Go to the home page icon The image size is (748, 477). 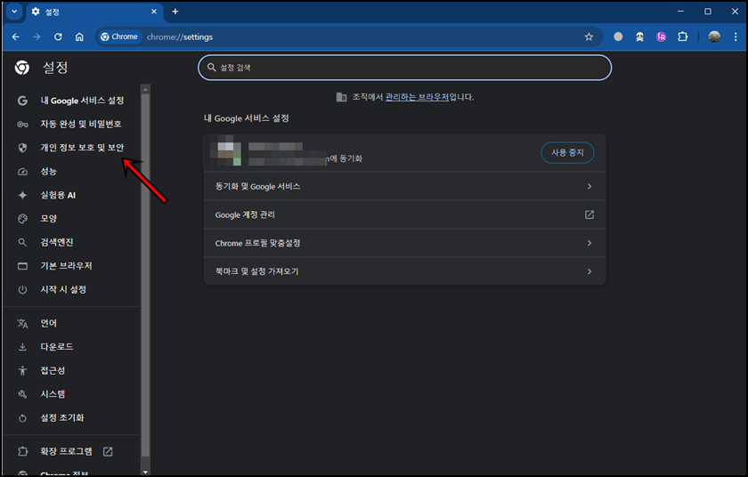click(79, 36)
